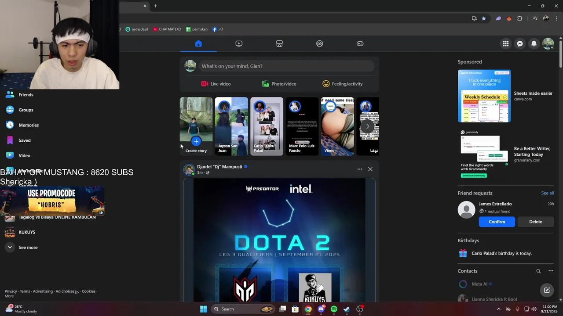Start a new message with compose icon
Viewport: 563px width, 316px height.
click(x=547, y=290)
